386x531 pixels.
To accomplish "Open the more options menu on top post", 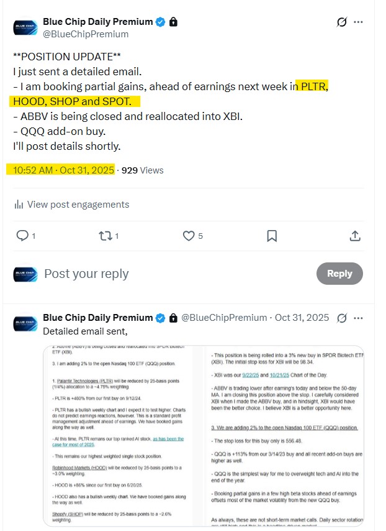I will [x=358, y=22].
